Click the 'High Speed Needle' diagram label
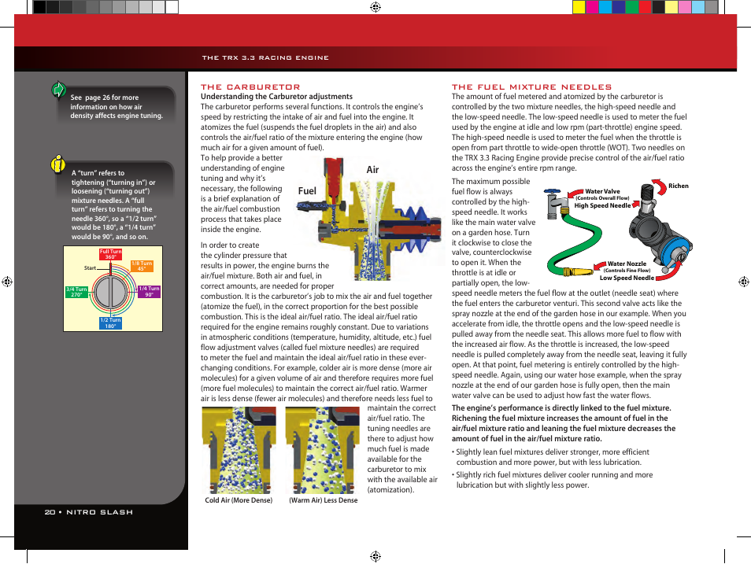The height and width of the screenshot is (564, 751). click(x=602, y=205)
